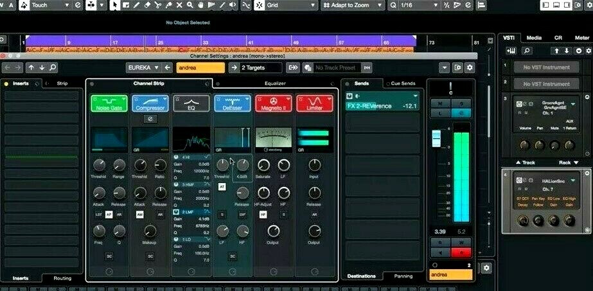Click the channel Mute M button

pos(440,103)
